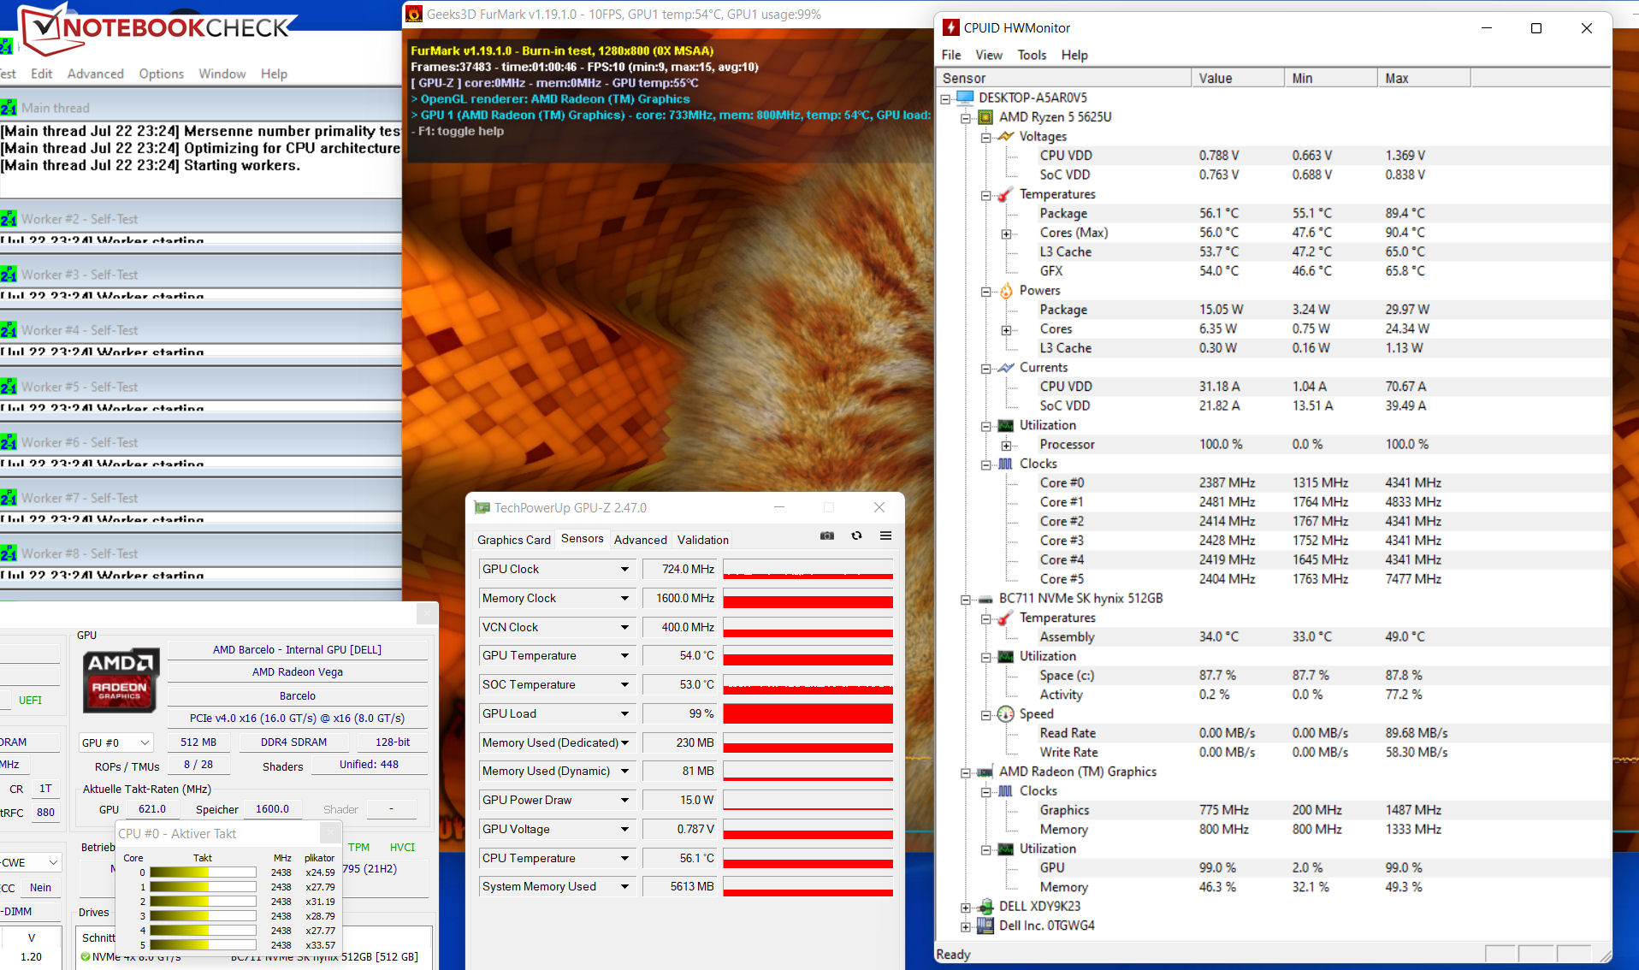Click the Max column header in HWMonitor

pos(1424,78)
